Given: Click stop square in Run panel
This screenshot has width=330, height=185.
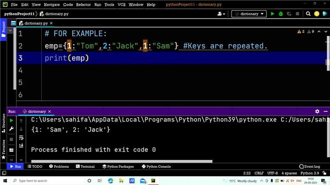Looking at the screenshot, I should click(11, 139).
